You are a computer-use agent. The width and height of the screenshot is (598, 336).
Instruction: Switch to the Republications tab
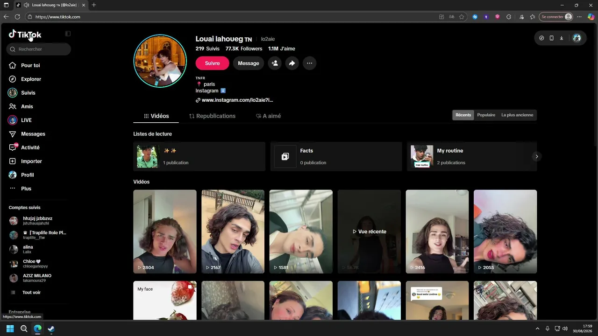[x=212, y=116]
